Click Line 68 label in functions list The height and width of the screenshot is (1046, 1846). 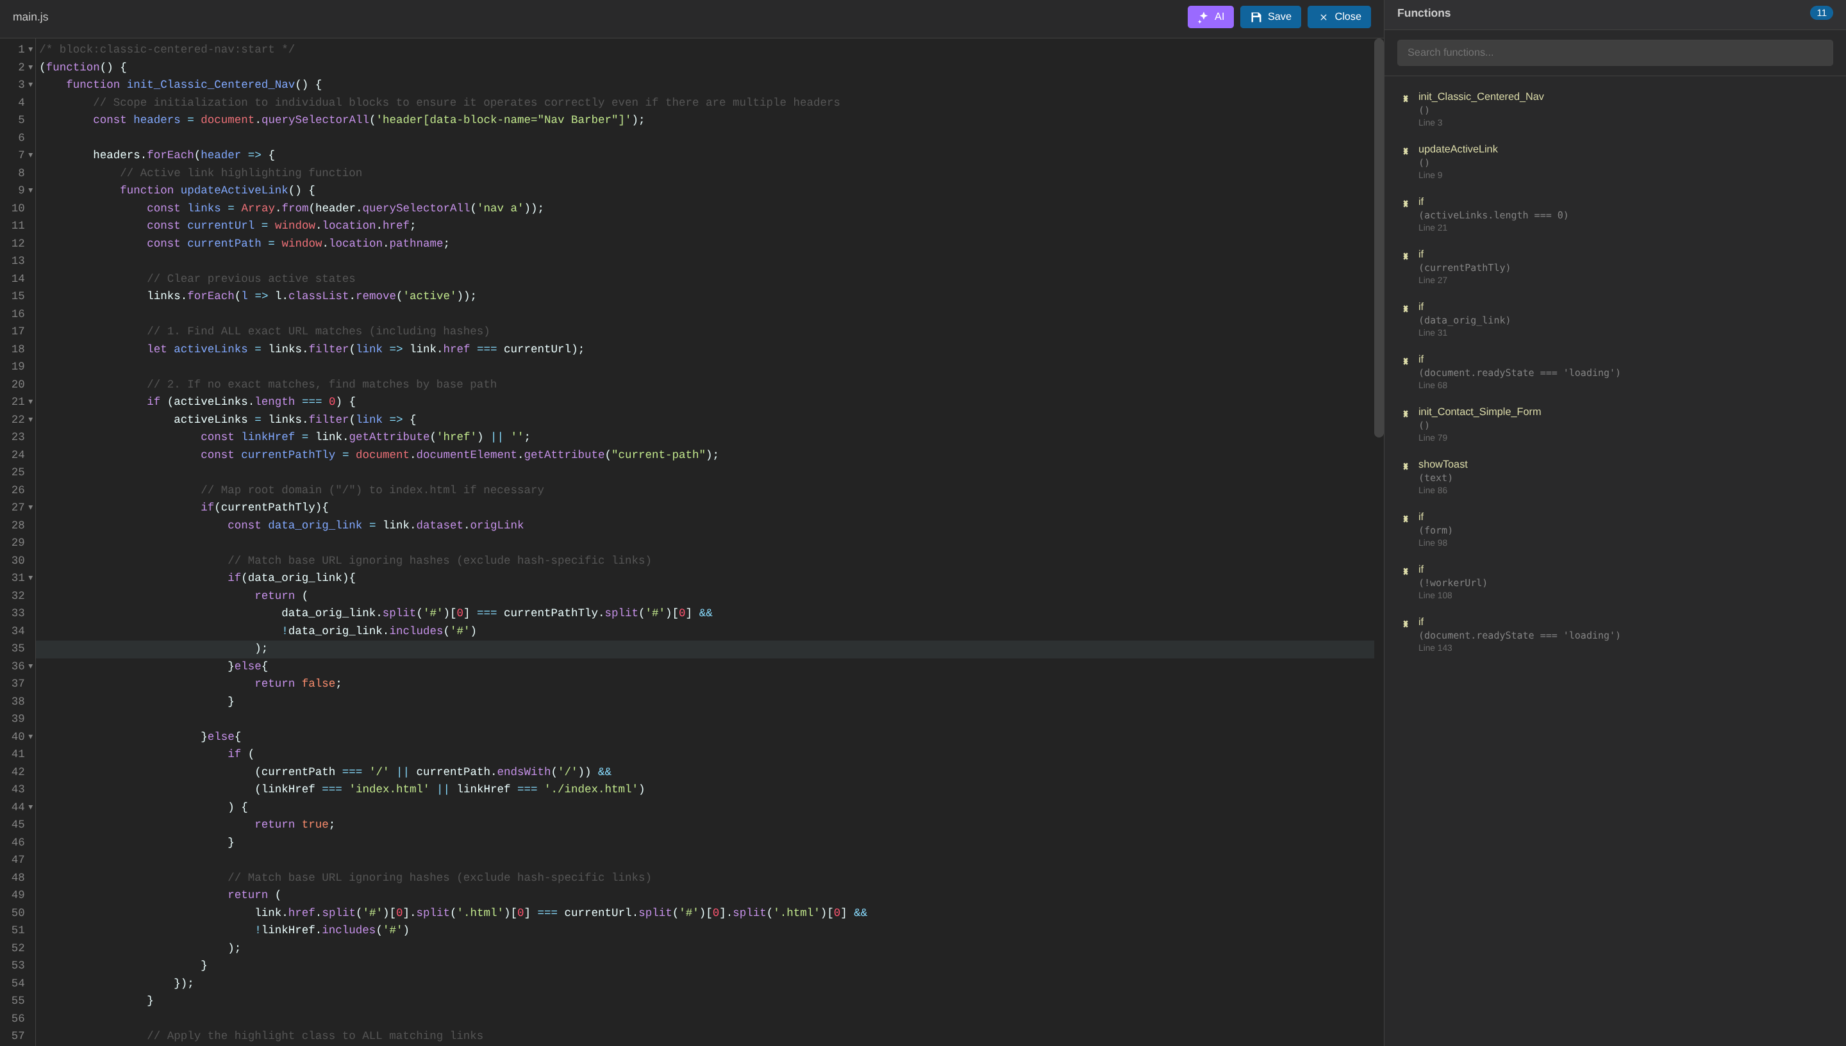coord(1433,385)
